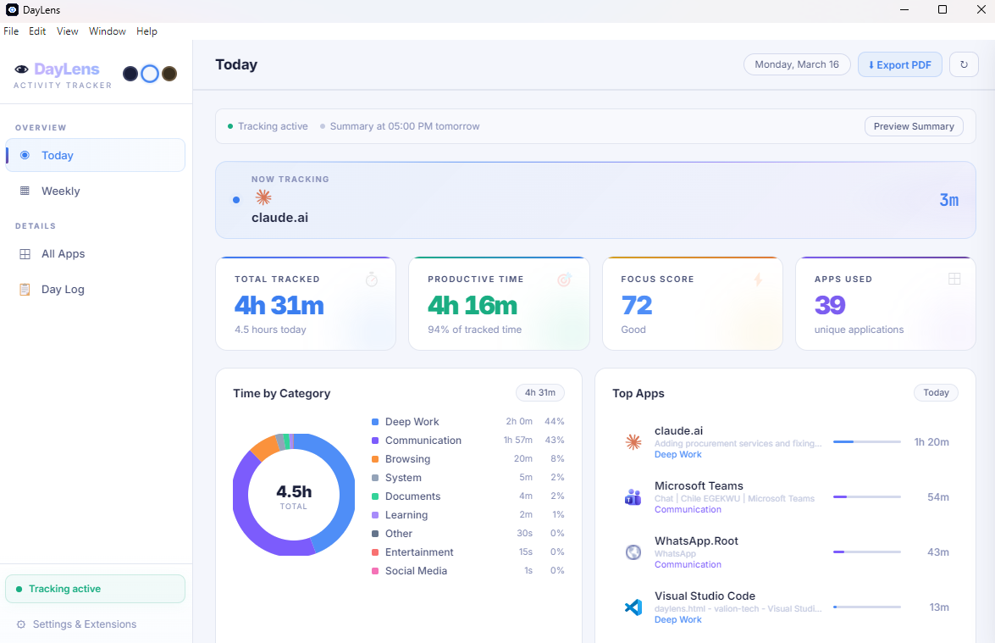Select the Documents category legend row
This screenshot has width=995, height=643.
(467, 496)
